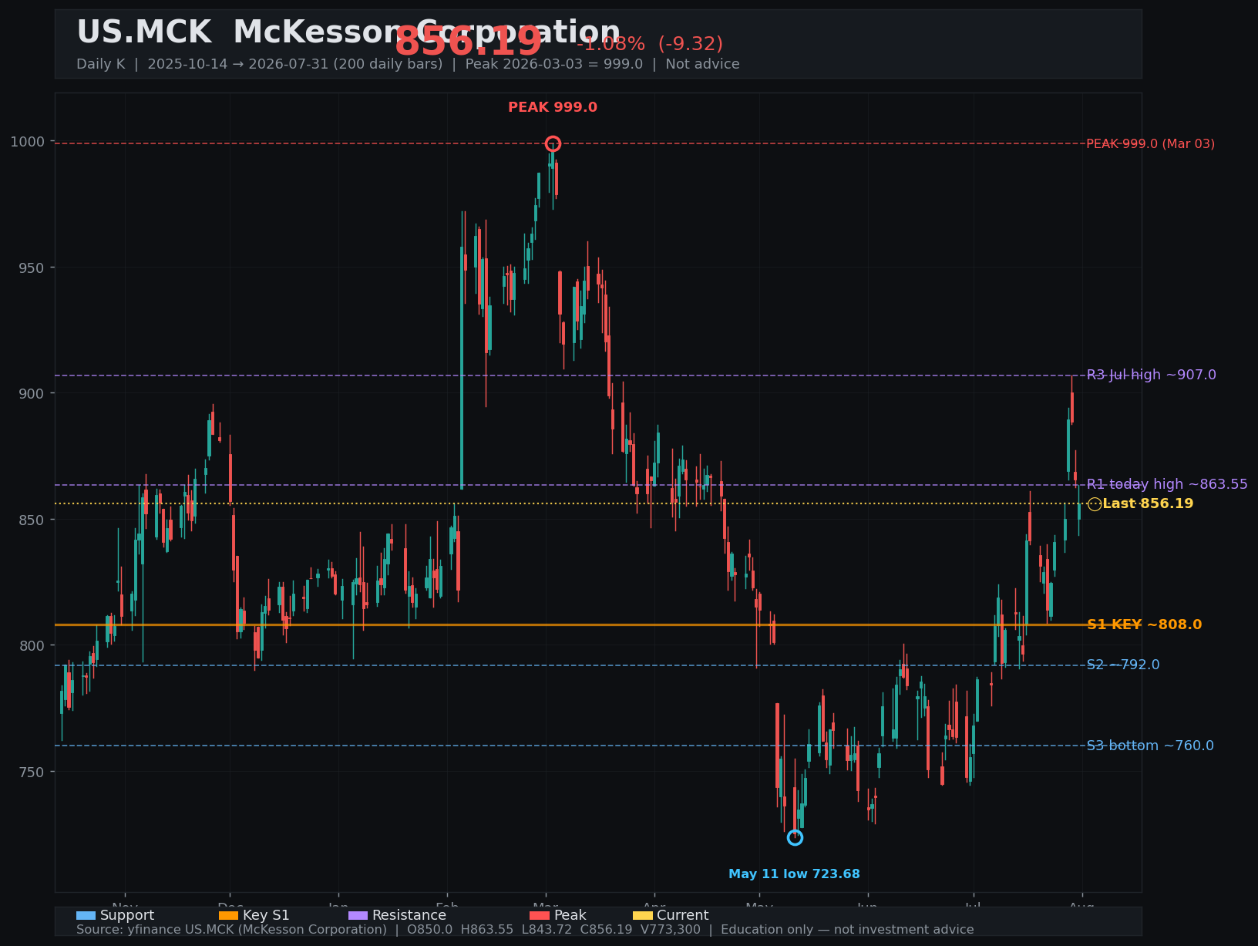Screen dimensions: 1258x946
Task: Click the "Key S1" legend label
Action: (266, 916)
